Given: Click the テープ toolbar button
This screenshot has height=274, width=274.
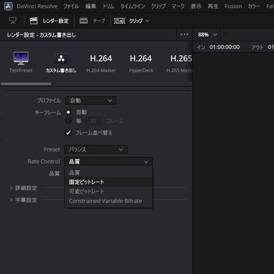Looking at the screenshot, I should [x=92, y=21].
